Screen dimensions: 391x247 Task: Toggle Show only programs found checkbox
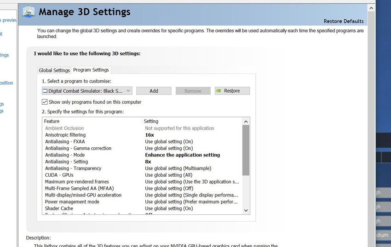(45, 102)
